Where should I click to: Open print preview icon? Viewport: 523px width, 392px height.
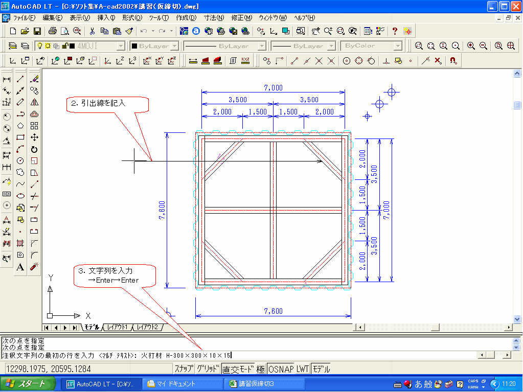65,31
